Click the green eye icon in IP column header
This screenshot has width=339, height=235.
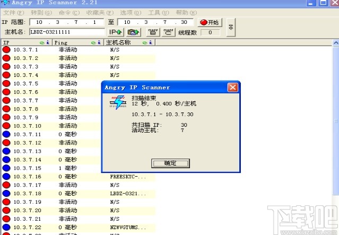(x=42, y=43)
